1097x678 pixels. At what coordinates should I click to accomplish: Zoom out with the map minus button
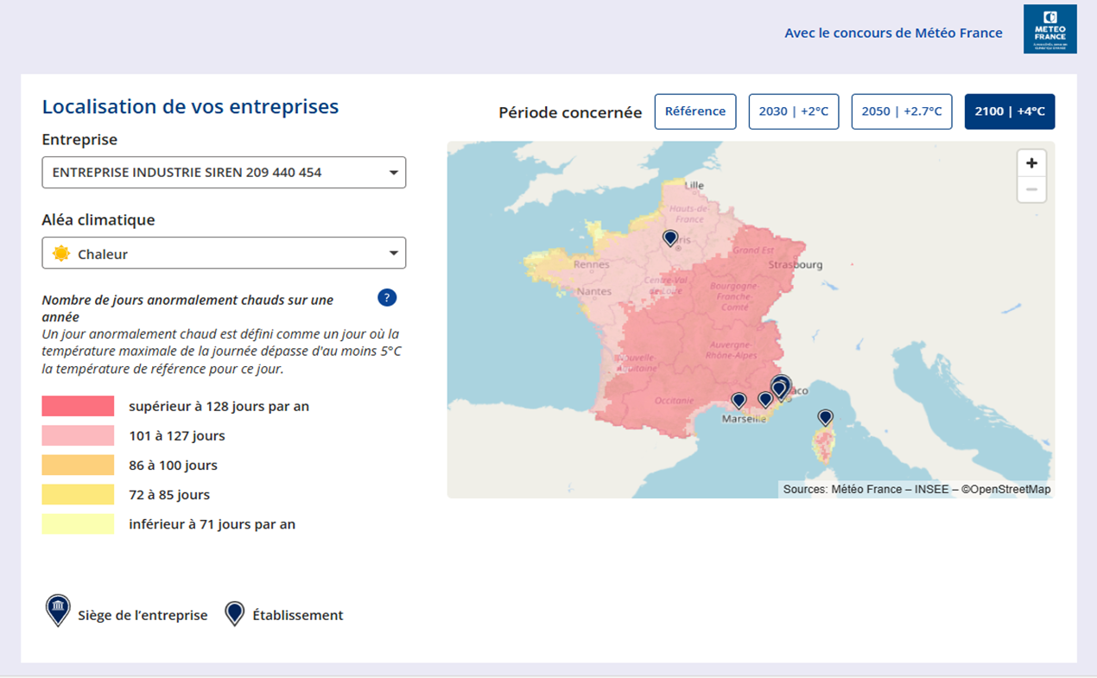pos(1031,190)
